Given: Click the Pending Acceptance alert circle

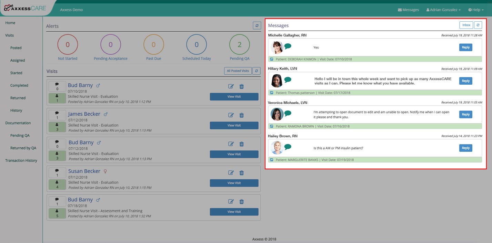Looking at the screenshot, I should [111, 45].
